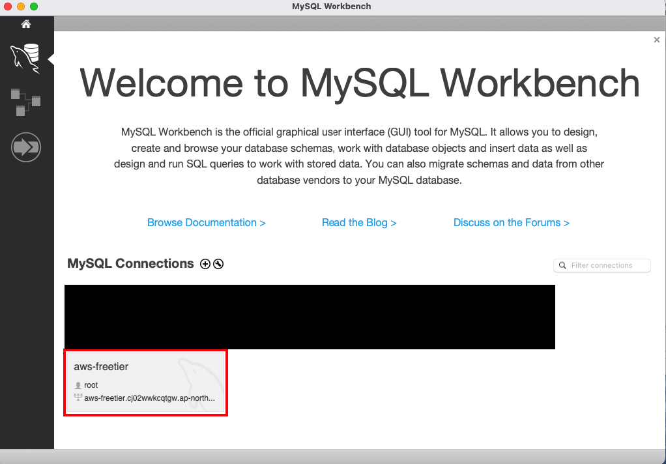Click the magnifier icon in filter box

[562, 266]
